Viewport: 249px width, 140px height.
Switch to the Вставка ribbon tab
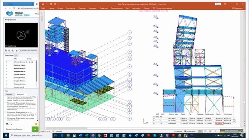pos(60,8)
